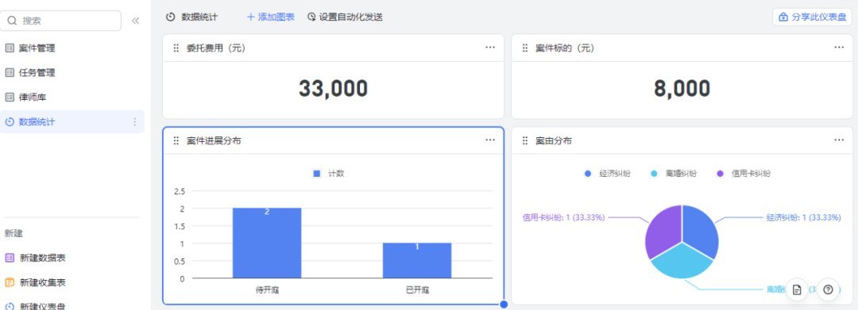The width and height of the screenshot is (858, 310).
Task: Click resize handle of 案件进展分布 card
Action: pos(504,304)
